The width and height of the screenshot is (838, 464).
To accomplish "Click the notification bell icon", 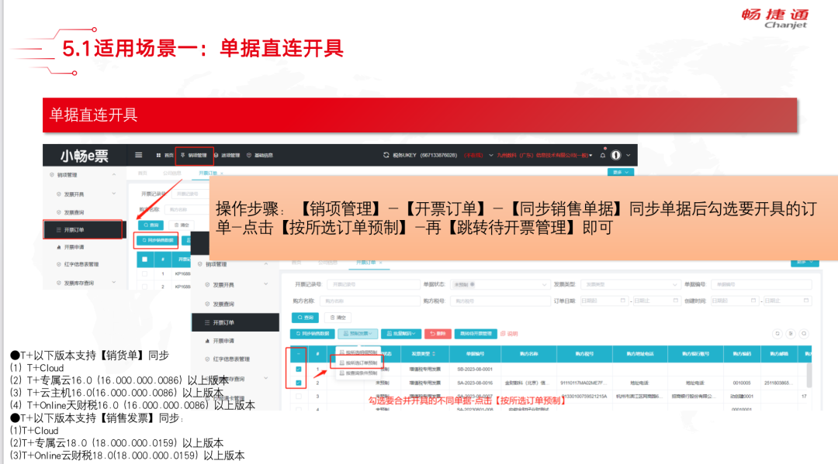I will click(602, 155).
